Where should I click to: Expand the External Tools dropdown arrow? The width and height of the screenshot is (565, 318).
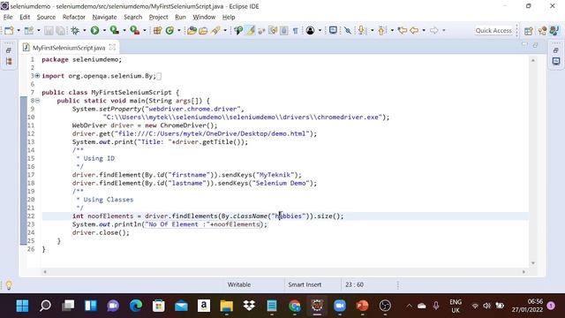click(x=145, y=31)
